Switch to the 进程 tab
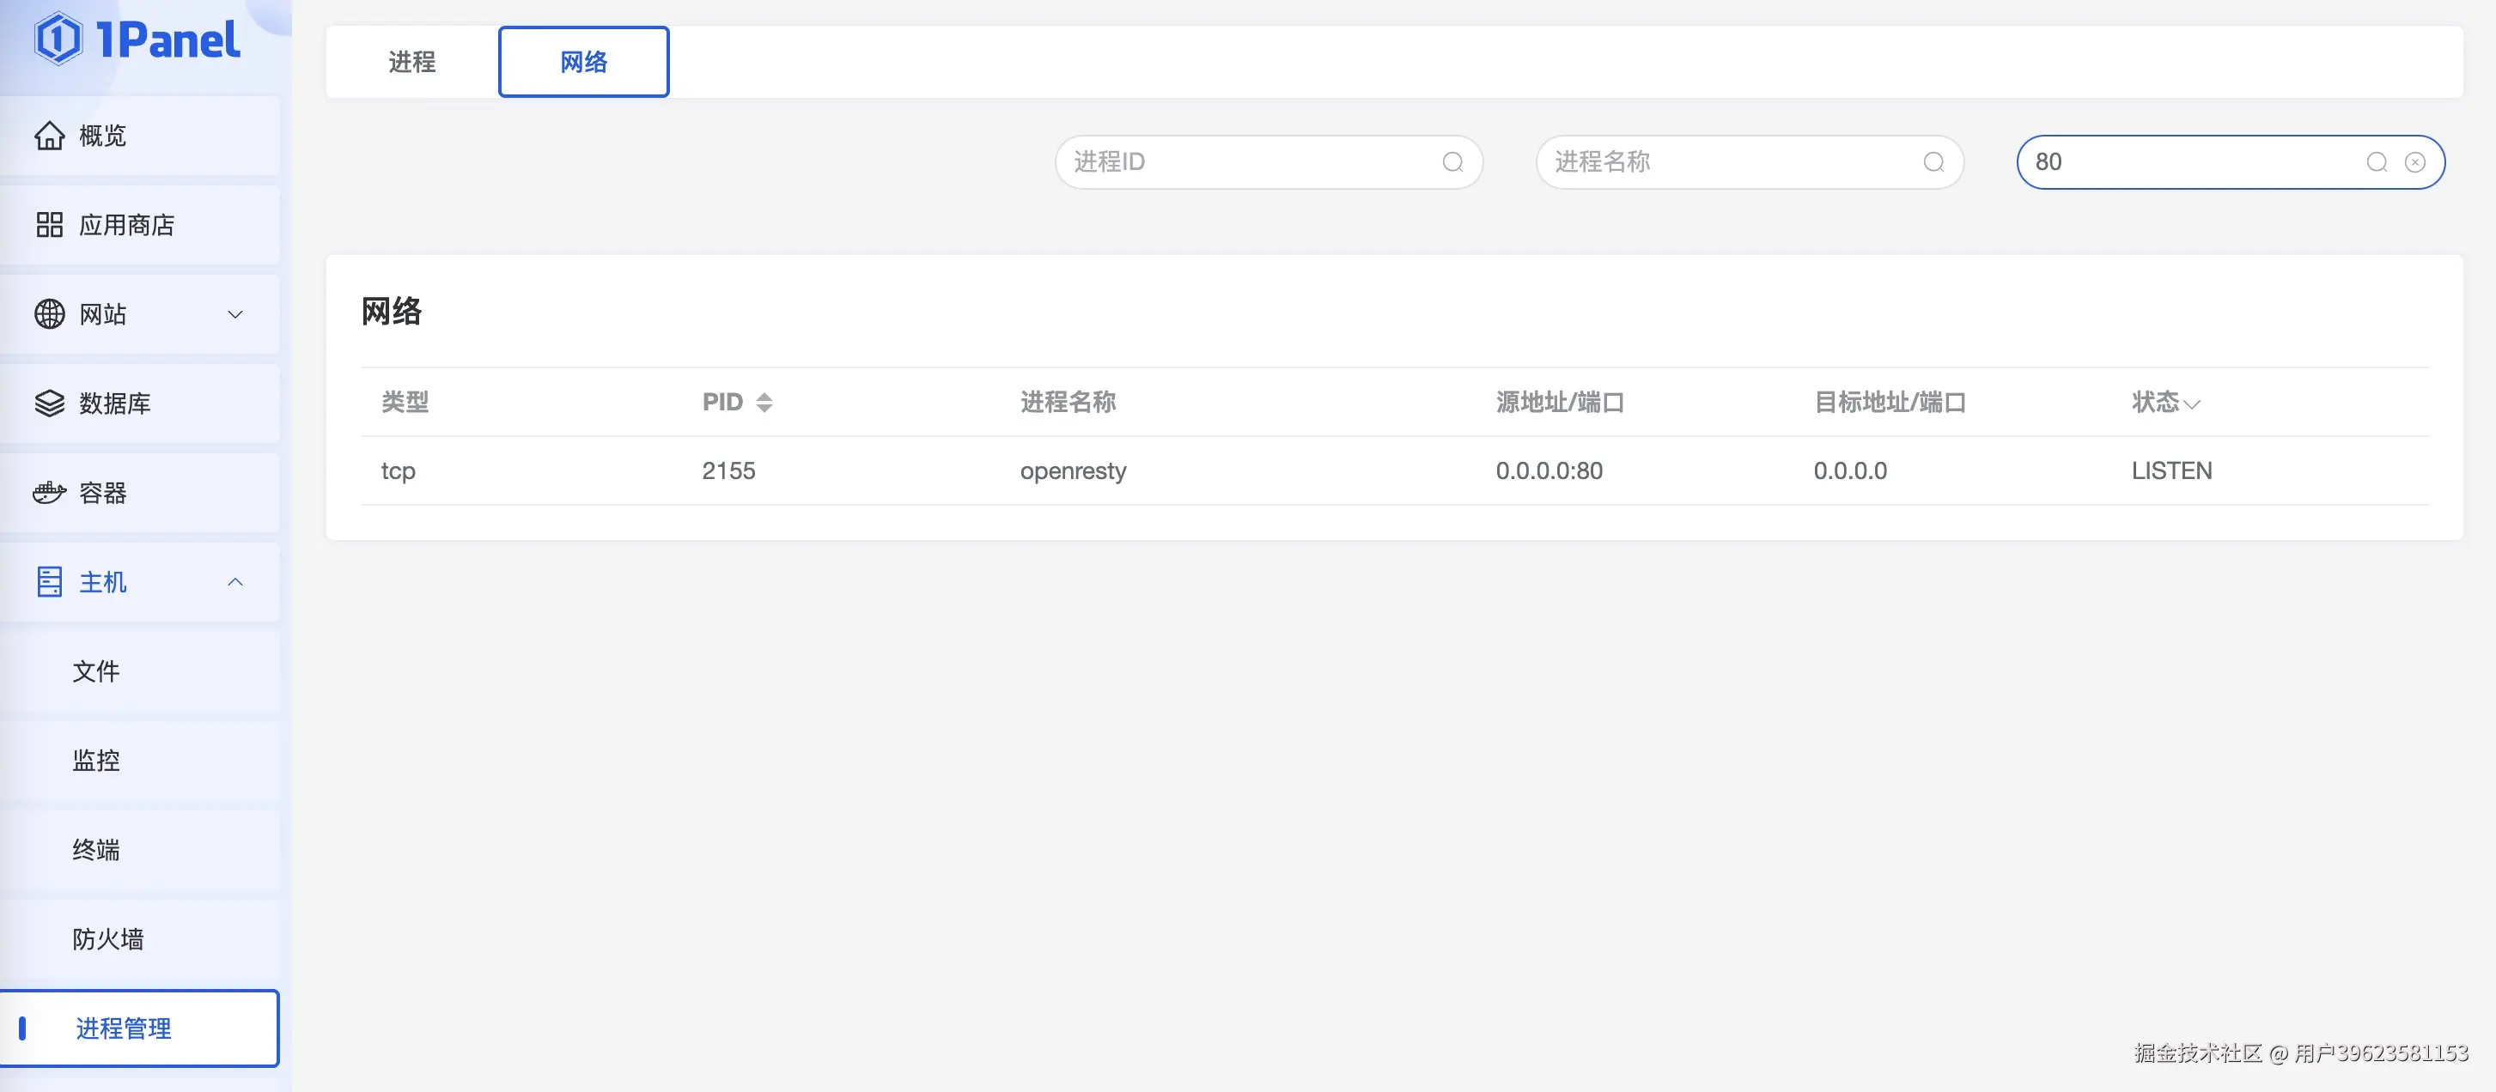The image size is (2496, 1092). coord(411,62)
